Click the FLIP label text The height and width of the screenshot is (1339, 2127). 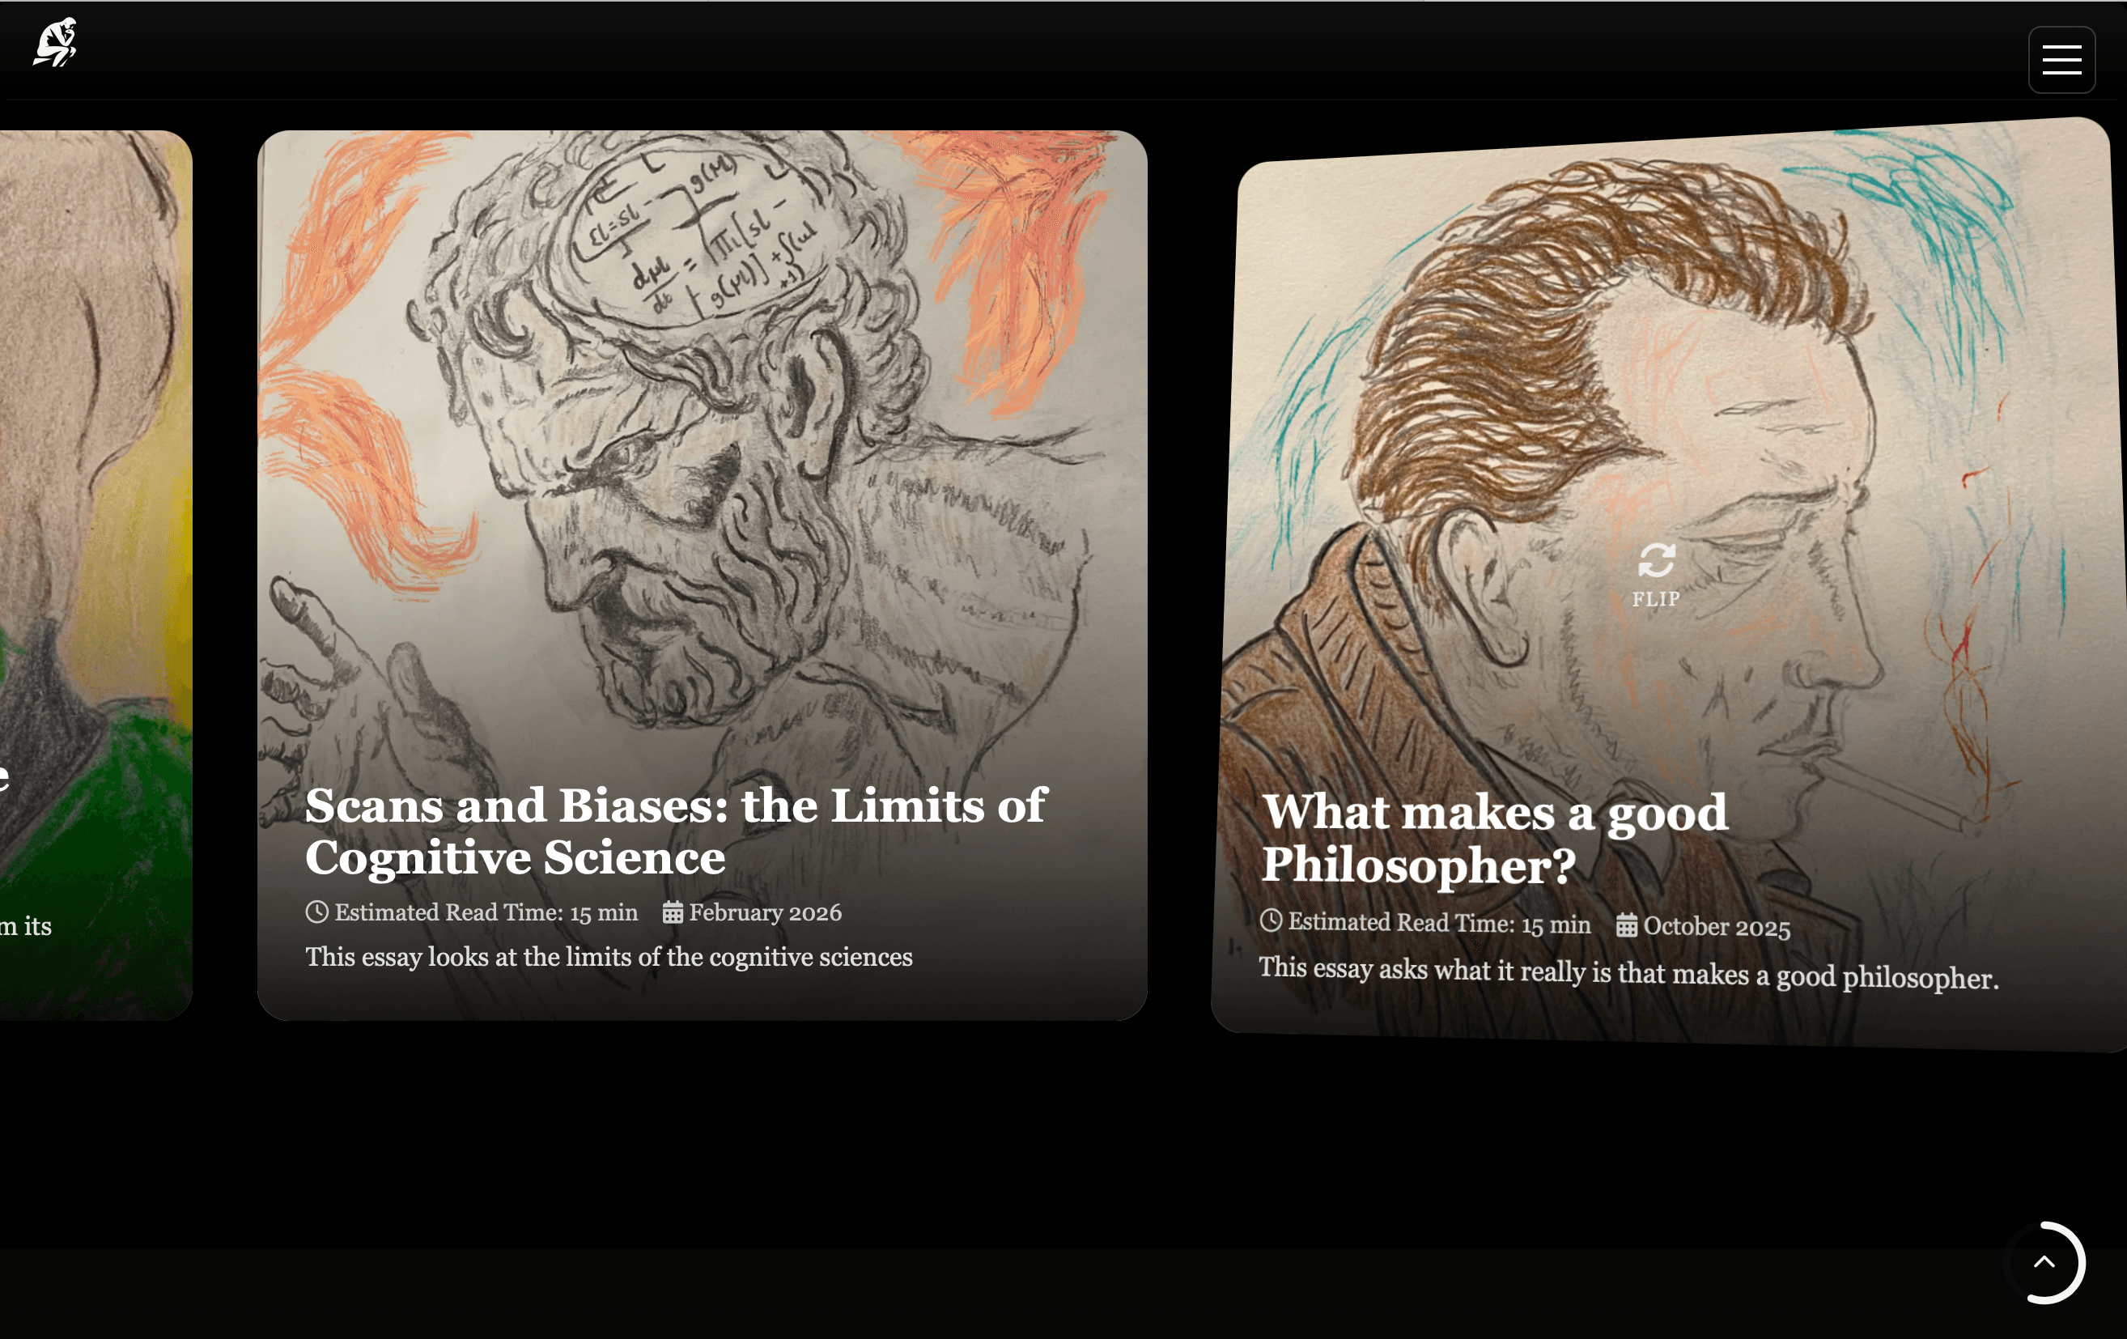click(x=1655, y=599)
